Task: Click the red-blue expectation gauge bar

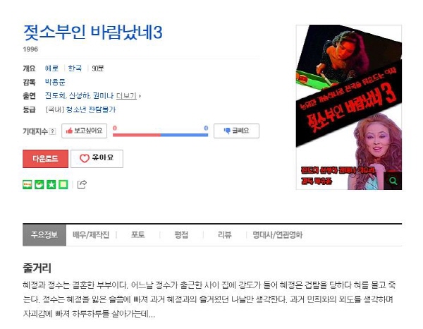Action: [x=160, y=135]
